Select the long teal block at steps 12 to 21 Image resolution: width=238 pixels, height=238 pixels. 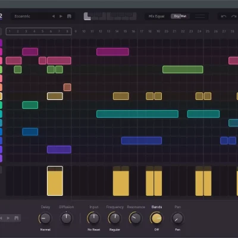(x=137, y=114)
